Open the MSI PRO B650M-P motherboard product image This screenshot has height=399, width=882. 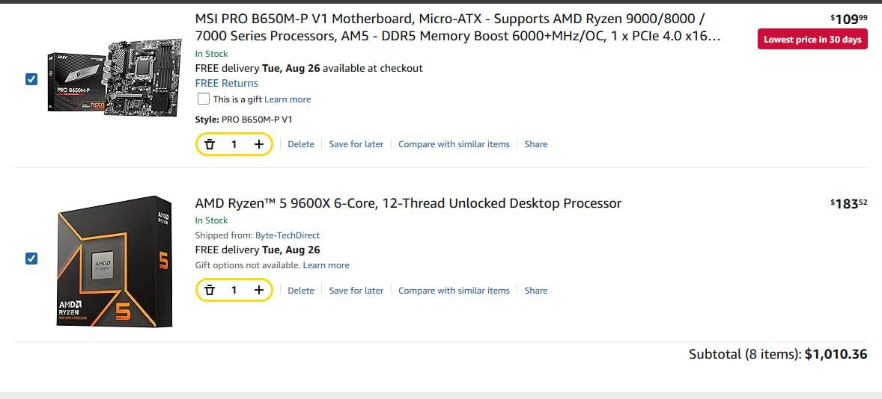[115, 79]
